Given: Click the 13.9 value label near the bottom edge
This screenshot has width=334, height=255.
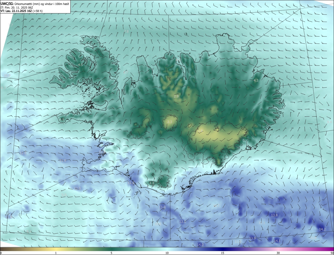Looking at the screenshot, I should 252,238.
